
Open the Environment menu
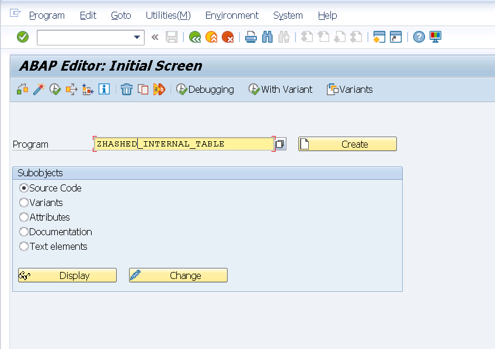[x=232, y=15]
